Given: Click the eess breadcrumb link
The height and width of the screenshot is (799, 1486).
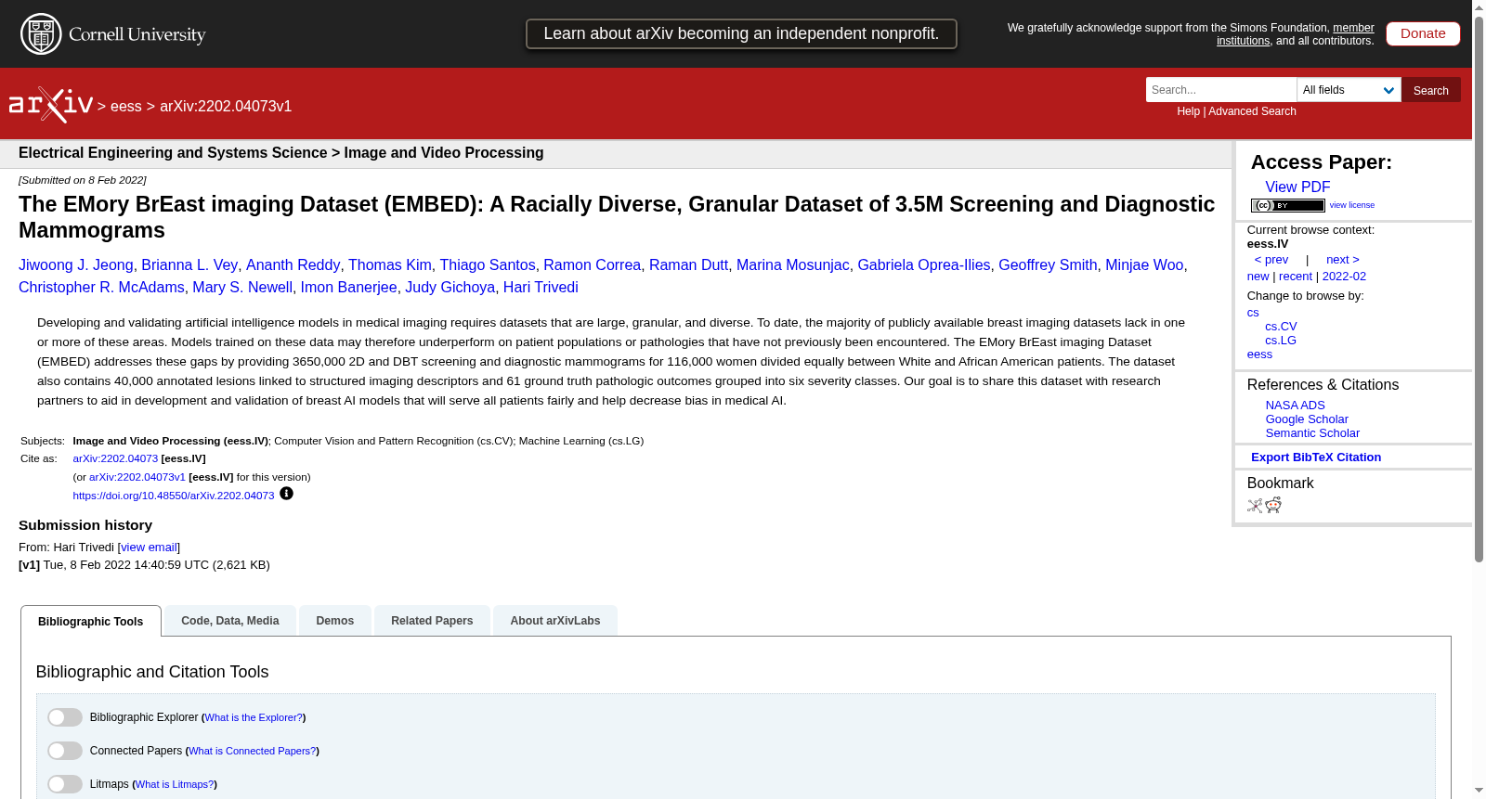Looking at the screenshot, I should click(126, 107).
